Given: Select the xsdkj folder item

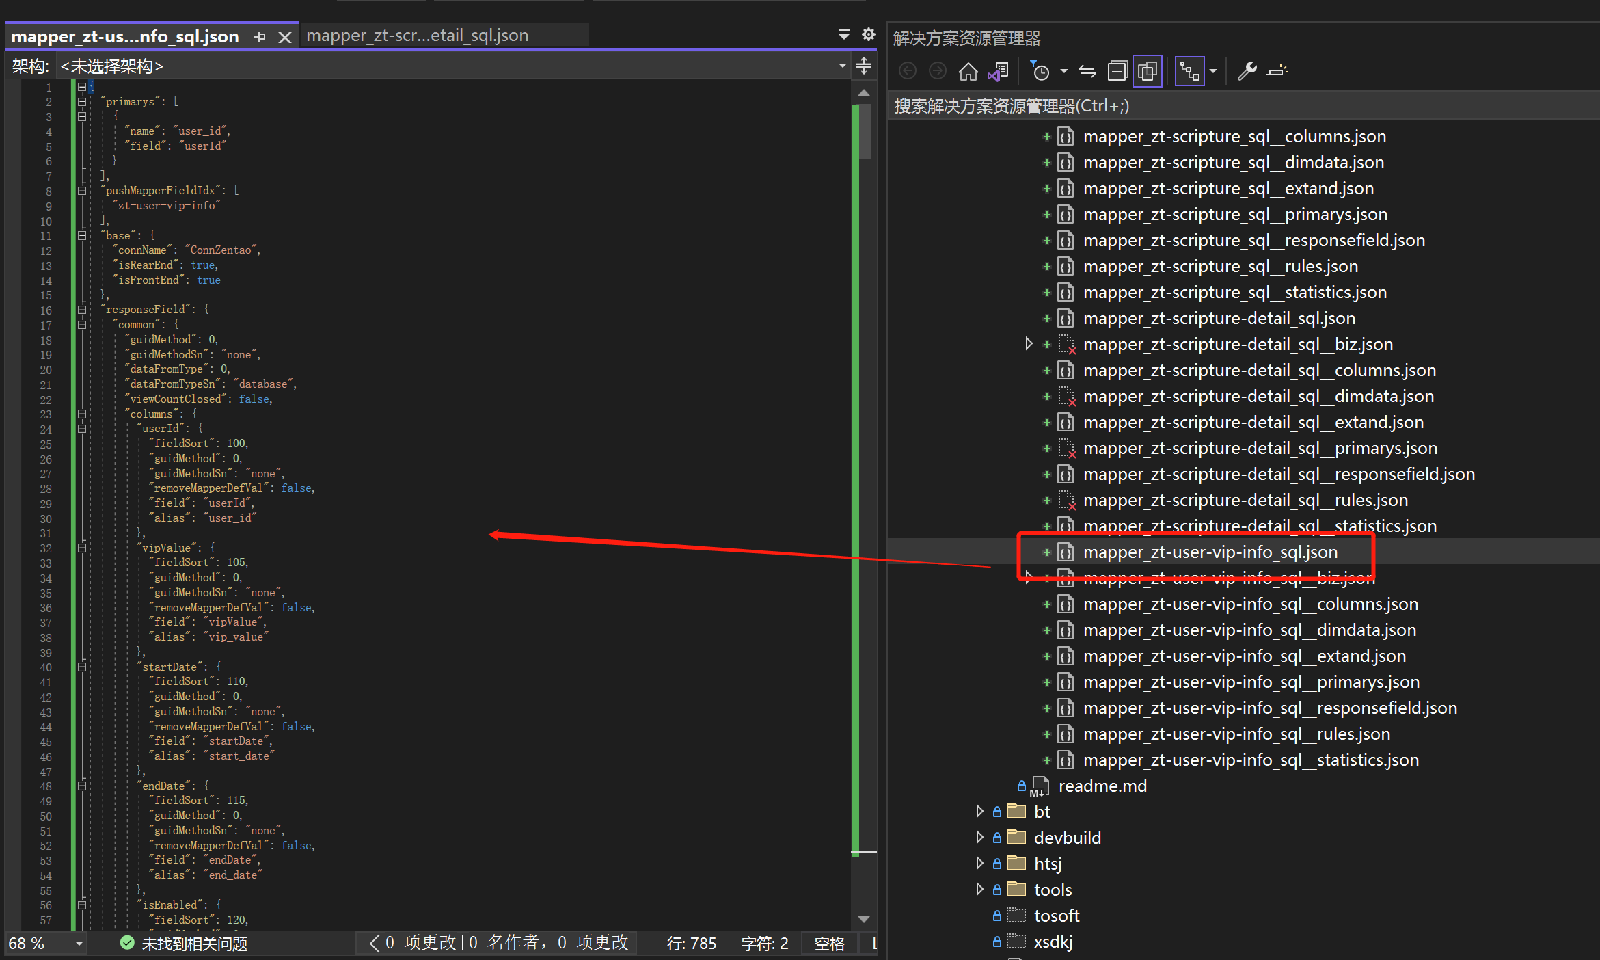Looking at the screenshot, I should coord(1053,942).
